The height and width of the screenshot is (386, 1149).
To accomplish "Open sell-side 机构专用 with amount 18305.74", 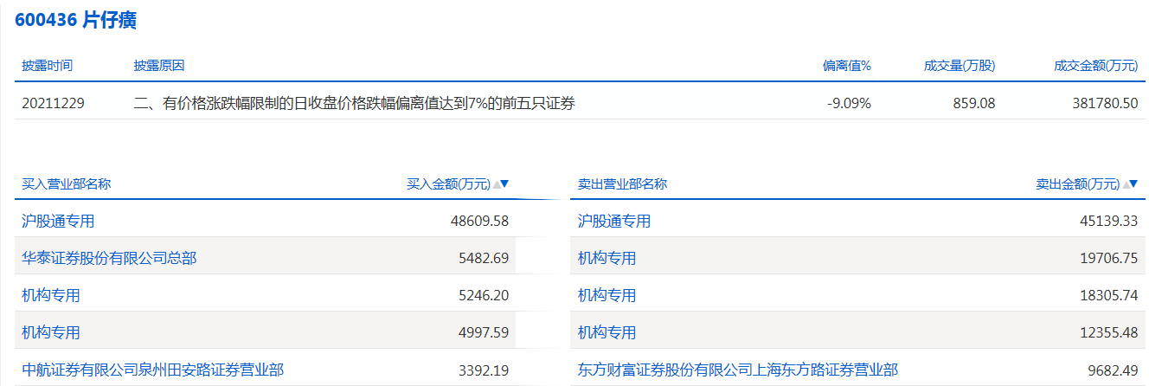I will 607,295.
